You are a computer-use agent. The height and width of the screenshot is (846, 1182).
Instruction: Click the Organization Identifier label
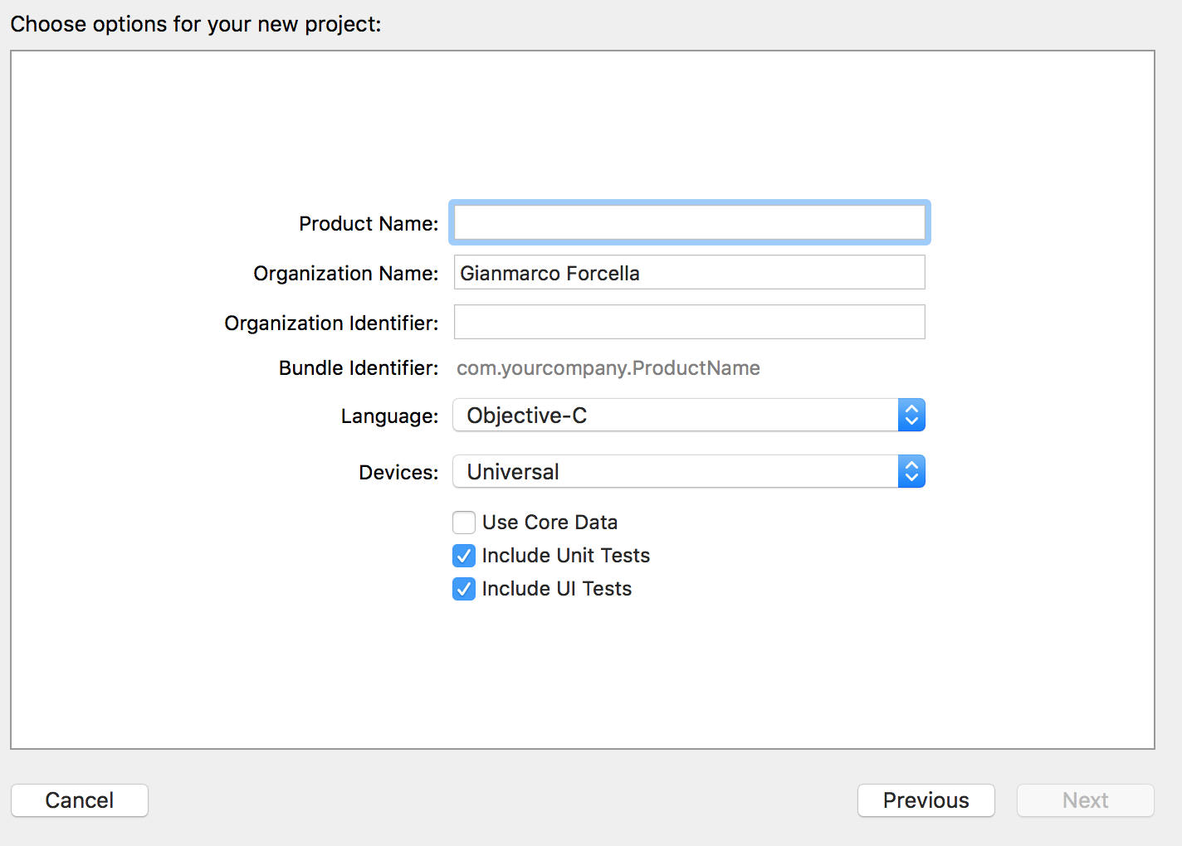click(x=331, y=323)
